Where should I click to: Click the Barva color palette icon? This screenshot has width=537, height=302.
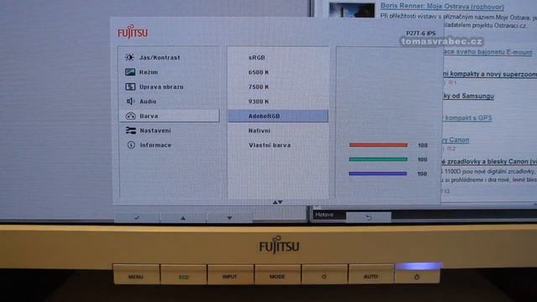tap(131, 116)
